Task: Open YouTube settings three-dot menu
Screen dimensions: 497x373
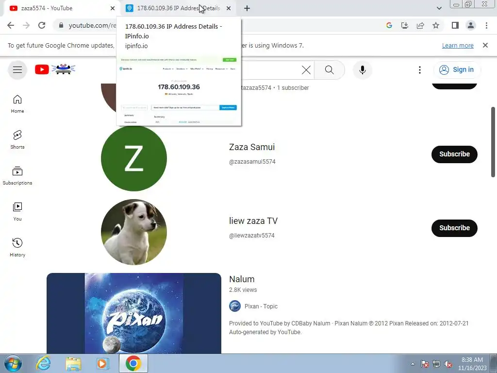Action: tap(420, 70)
